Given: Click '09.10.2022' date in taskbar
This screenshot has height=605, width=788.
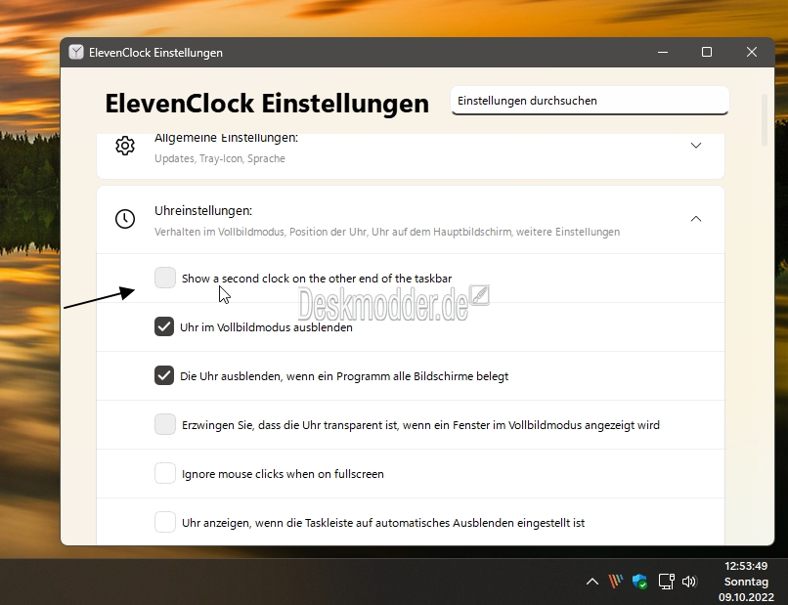Looking at the screenshot, I should click(746, 597).
